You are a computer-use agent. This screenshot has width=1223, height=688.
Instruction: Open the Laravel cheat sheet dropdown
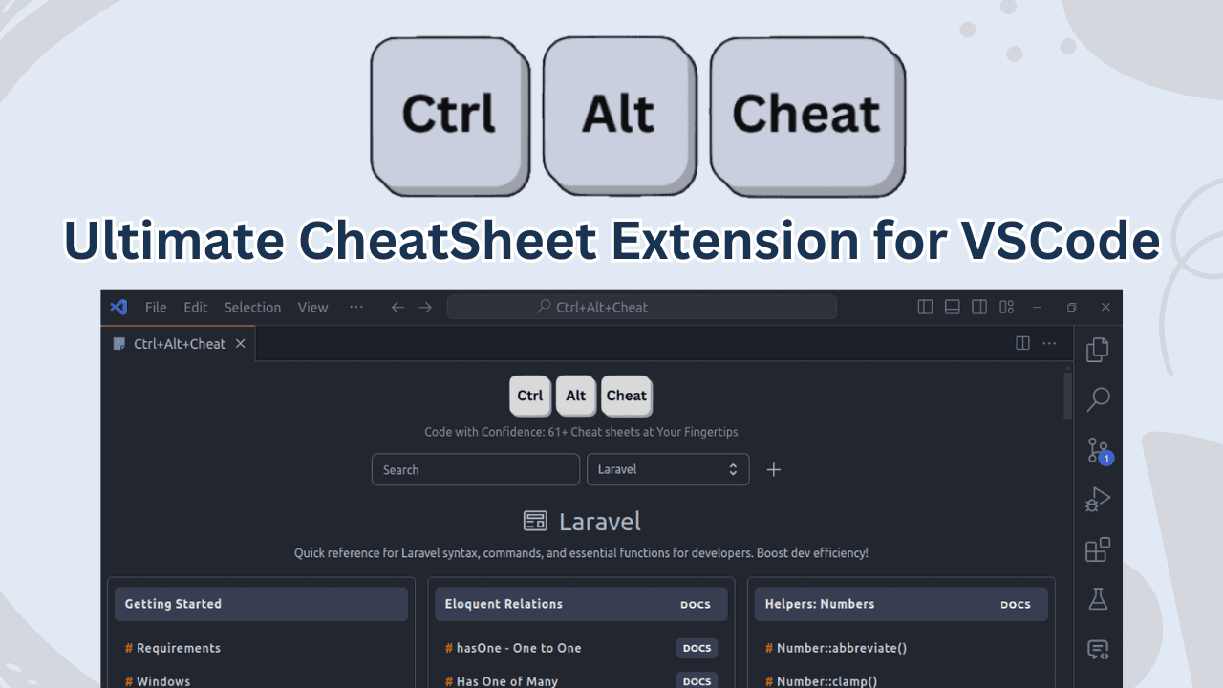pyautogui.click(x=667, y=469)
